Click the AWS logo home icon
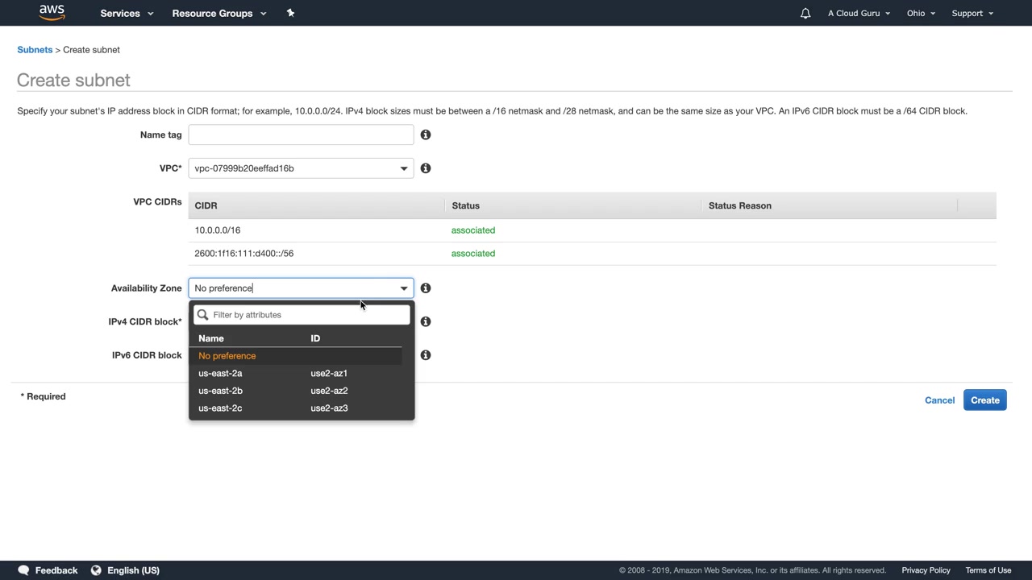Viewport: 1032px width, 580px height. pos(52,13)
